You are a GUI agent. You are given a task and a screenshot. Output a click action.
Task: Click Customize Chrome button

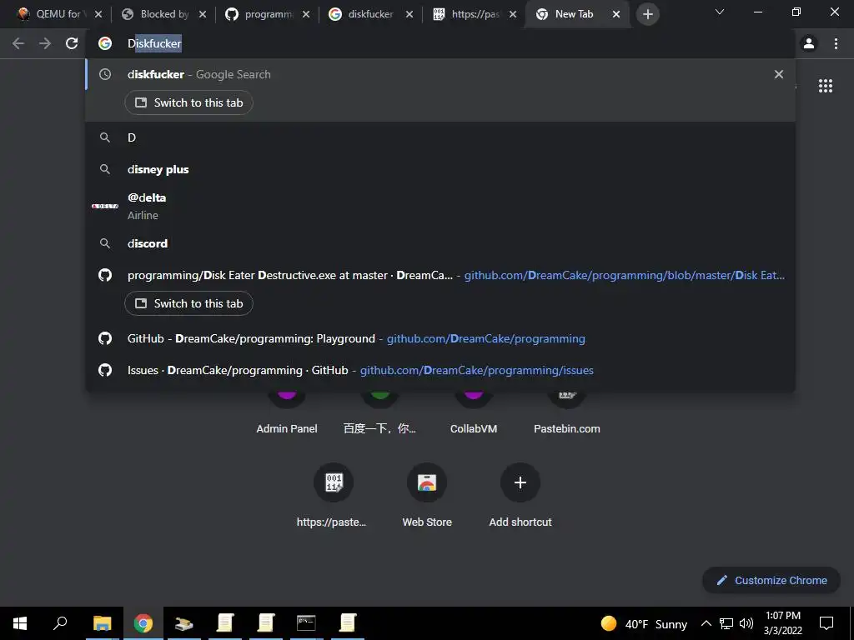pos(771,580)
